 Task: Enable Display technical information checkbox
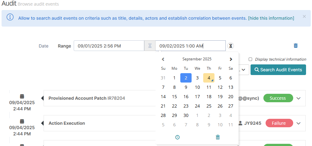[x=250, y=59]
